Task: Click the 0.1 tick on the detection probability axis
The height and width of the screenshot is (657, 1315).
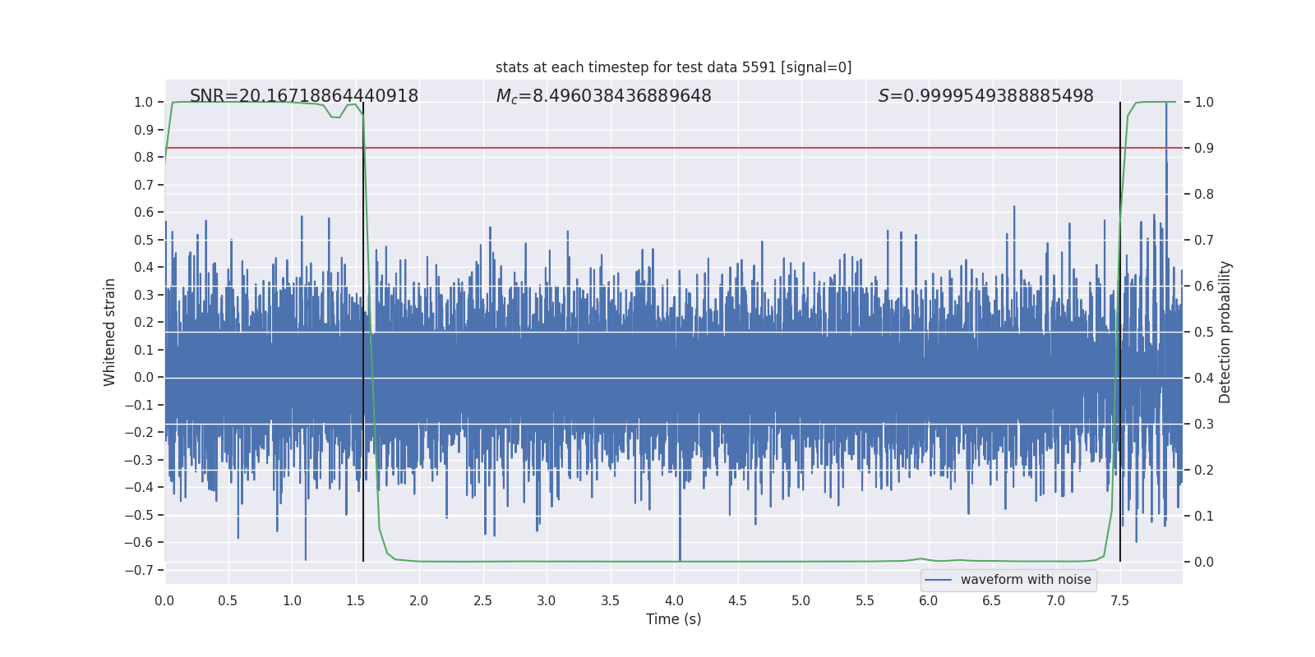Action: (1204, 517)
